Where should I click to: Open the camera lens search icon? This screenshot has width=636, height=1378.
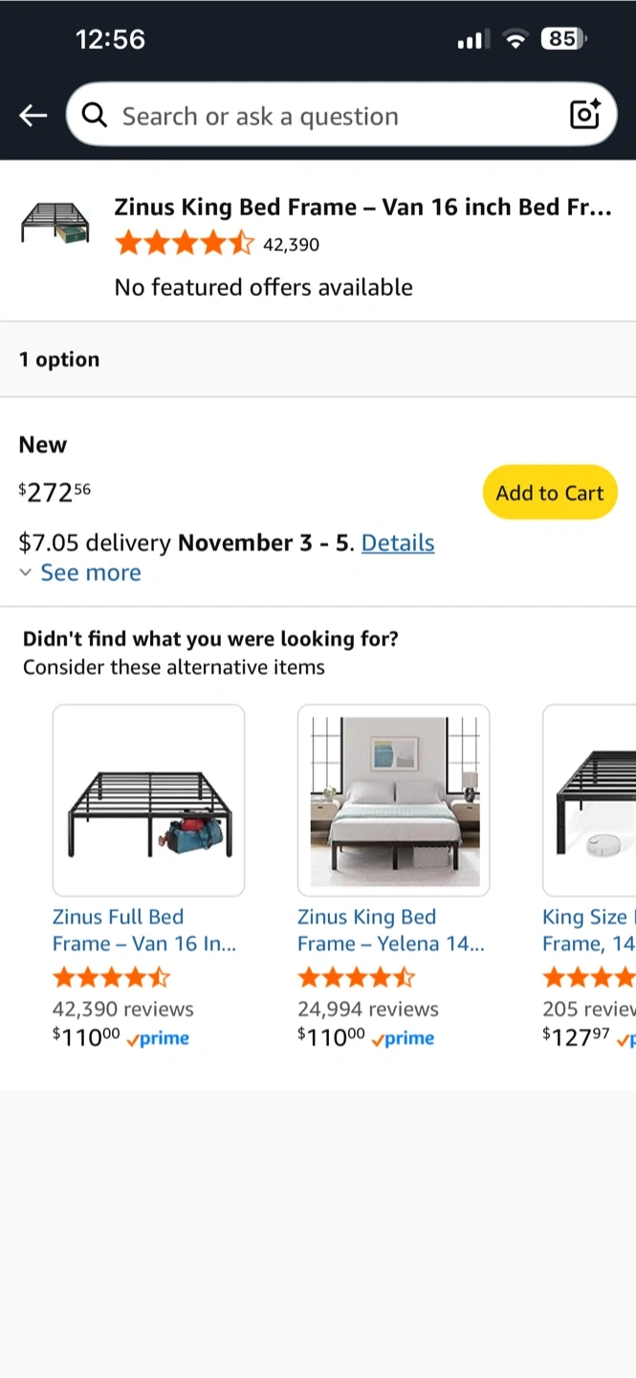[x=584, y=115]
